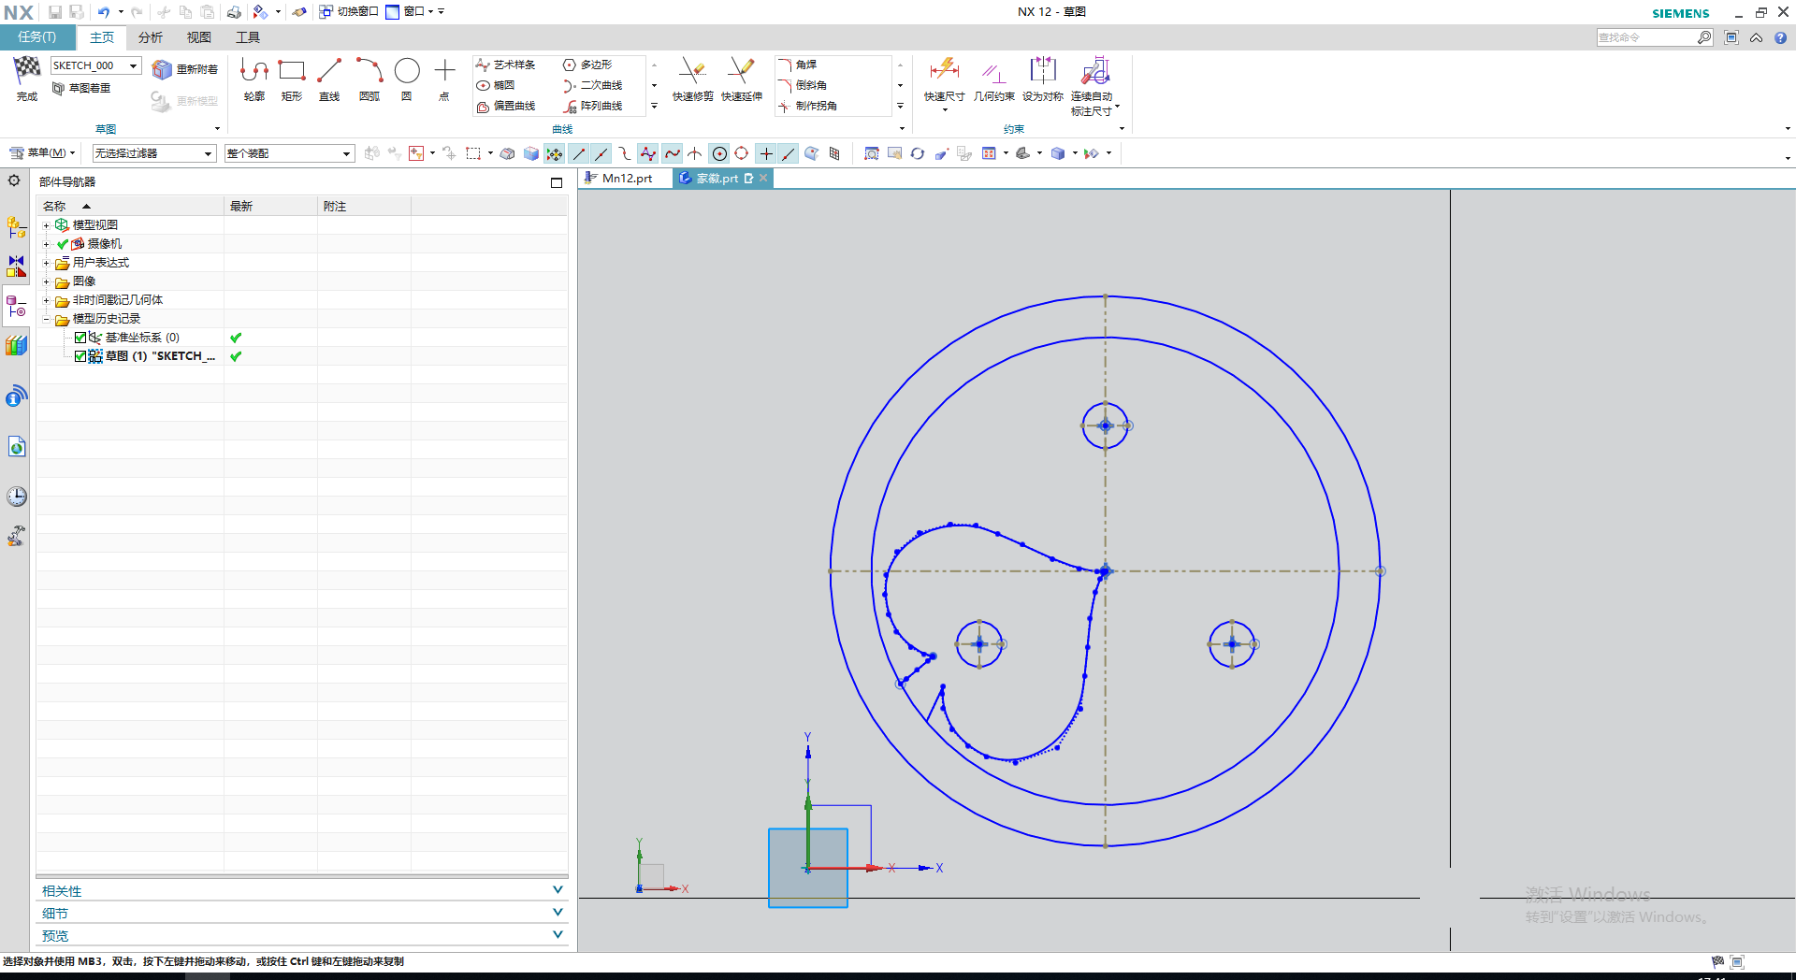Viewport: 1796px width, 980px height.
Task: Select the Line (直线) tool
Action: point(329,79)
